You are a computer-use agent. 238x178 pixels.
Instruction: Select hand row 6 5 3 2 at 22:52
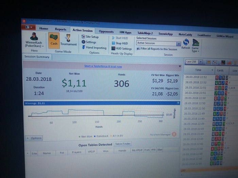tap(211, 77)
